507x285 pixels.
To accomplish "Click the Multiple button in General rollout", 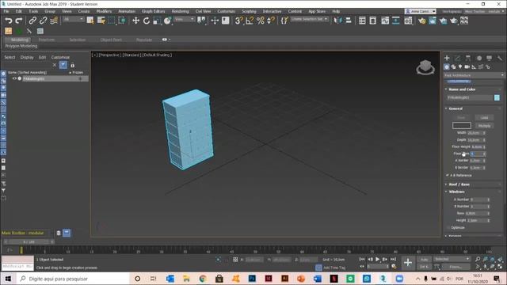I will point(484,126).
